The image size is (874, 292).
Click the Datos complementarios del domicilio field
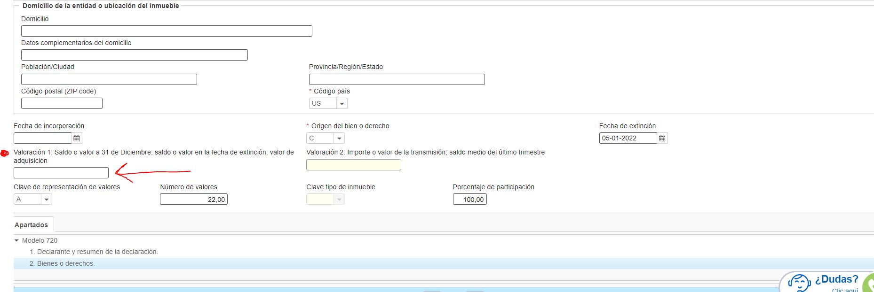click(135, 55)
